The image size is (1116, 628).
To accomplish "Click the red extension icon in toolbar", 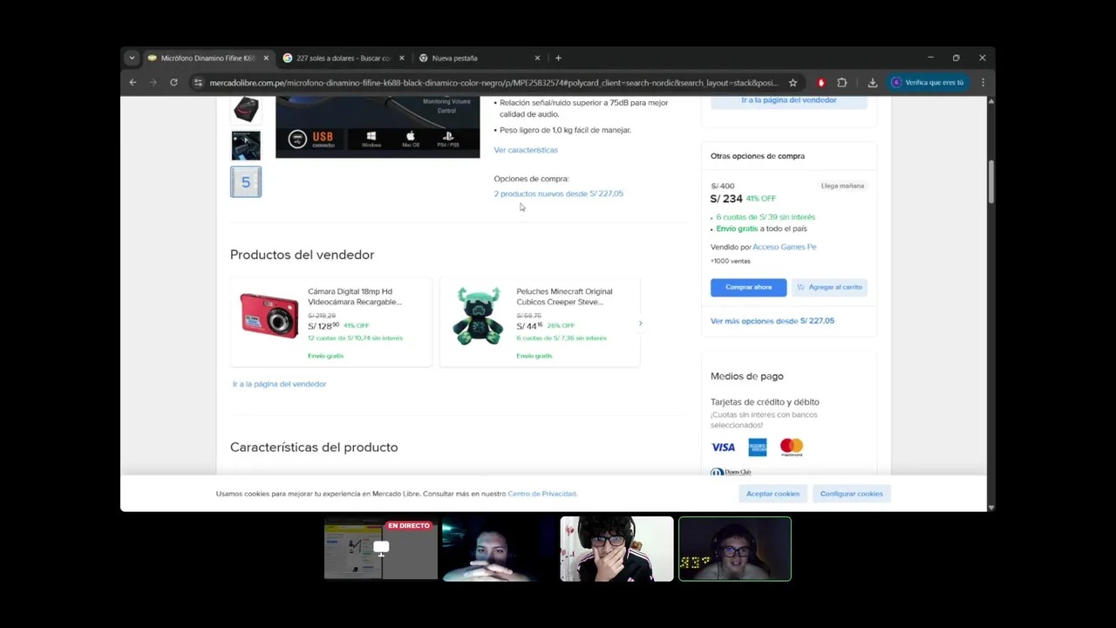I will click(x=821, y=83).
